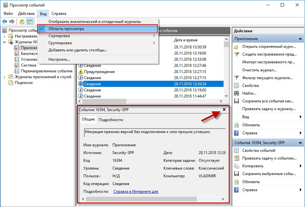Click the Сохранить выбранные события icon

tap(237, 174)
